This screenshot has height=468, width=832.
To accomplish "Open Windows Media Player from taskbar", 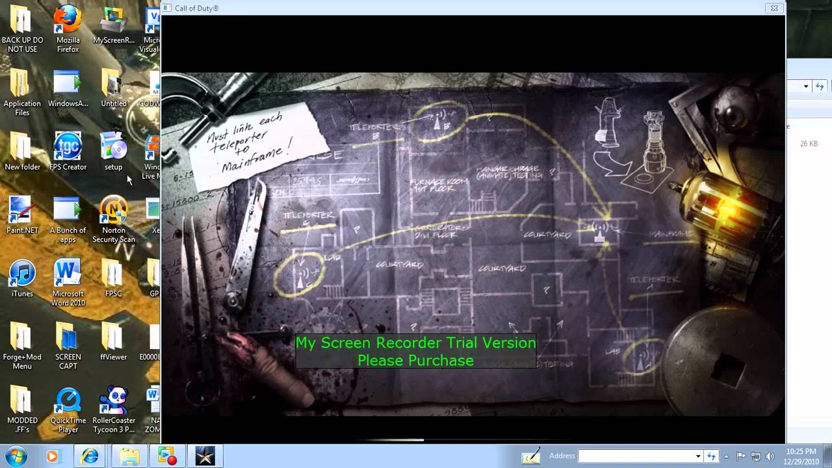I will coord(52,456).
